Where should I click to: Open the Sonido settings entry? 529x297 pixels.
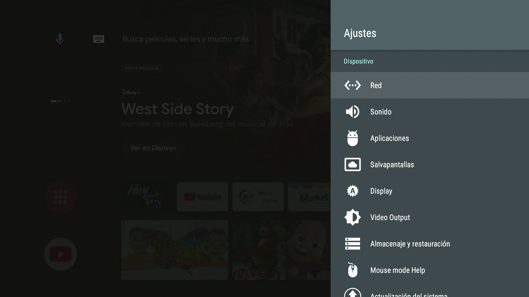coord(380,112)
